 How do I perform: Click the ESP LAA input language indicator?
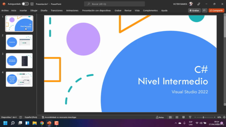(191, 123)
